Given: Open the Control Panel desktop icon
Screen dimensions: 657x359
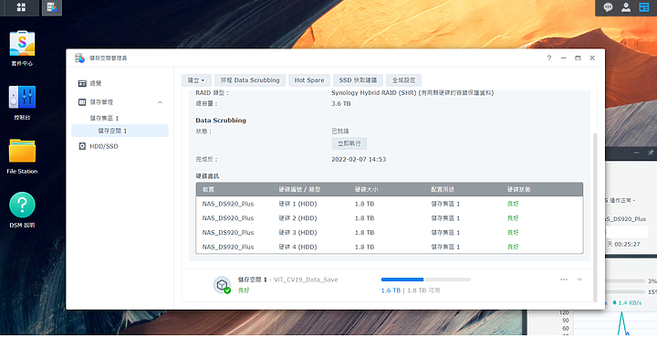Looking at the screenshot, I should (22, 102).
